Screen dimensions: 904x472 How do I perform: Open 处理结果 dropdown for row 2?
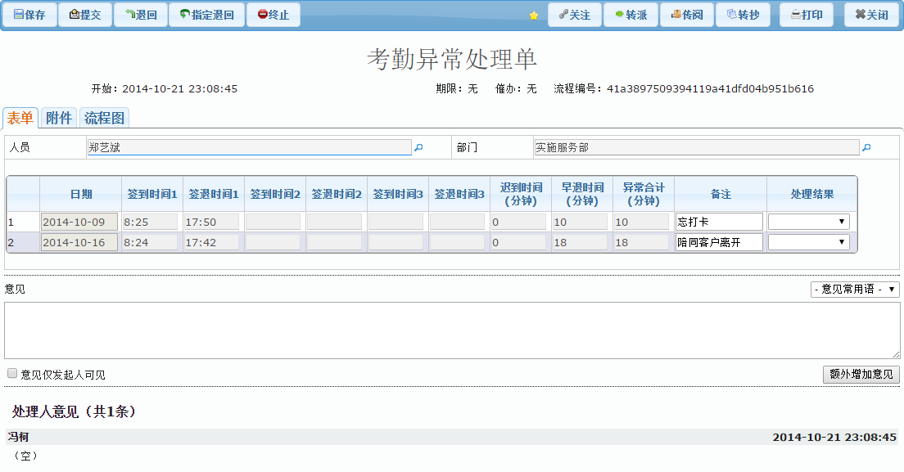tap(808, 242)
